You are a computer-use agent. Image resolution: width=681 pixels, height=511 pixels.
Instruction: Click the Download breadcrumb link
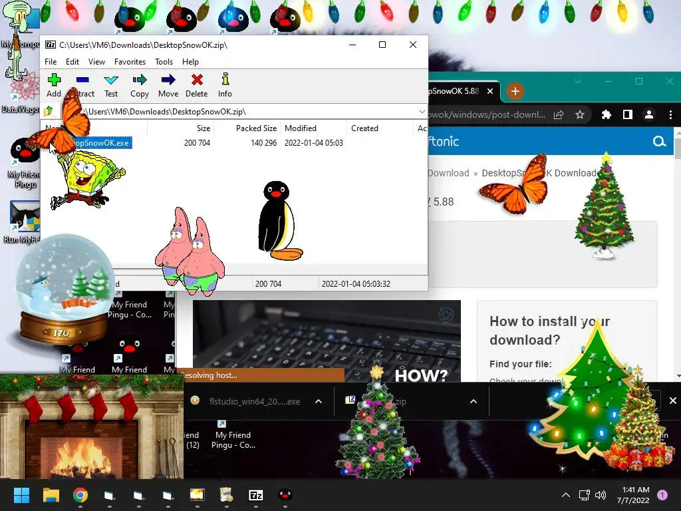448,173
